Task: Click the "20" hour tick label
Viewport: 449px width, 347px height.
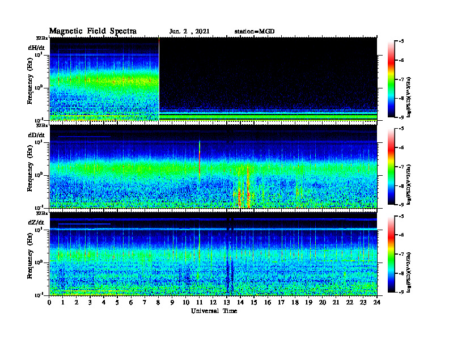Action: [x=322, y=303]
